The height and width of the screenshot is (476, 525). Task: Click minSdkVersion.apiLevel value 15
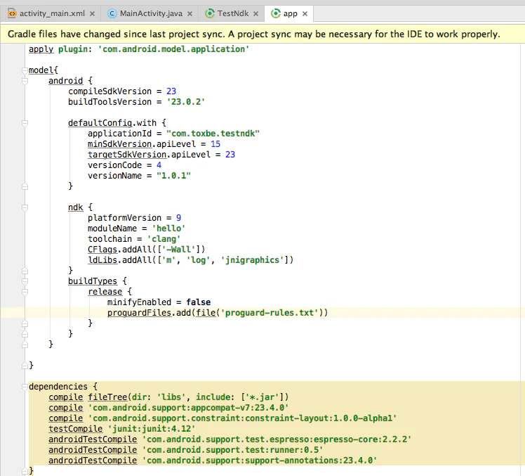tap(215, 144)
